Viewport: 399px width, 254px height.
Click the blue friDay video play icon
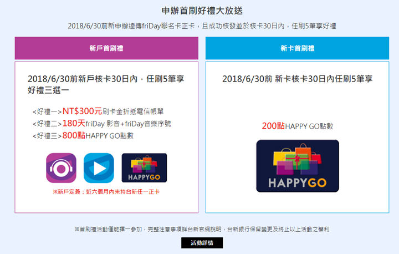tap(99, 168)
